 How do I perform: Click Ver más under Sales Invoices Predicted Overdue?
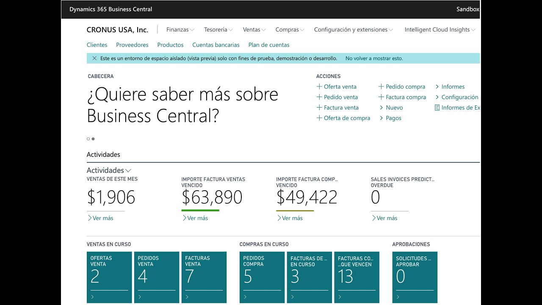pyautogui.click(x=385, y=218)
